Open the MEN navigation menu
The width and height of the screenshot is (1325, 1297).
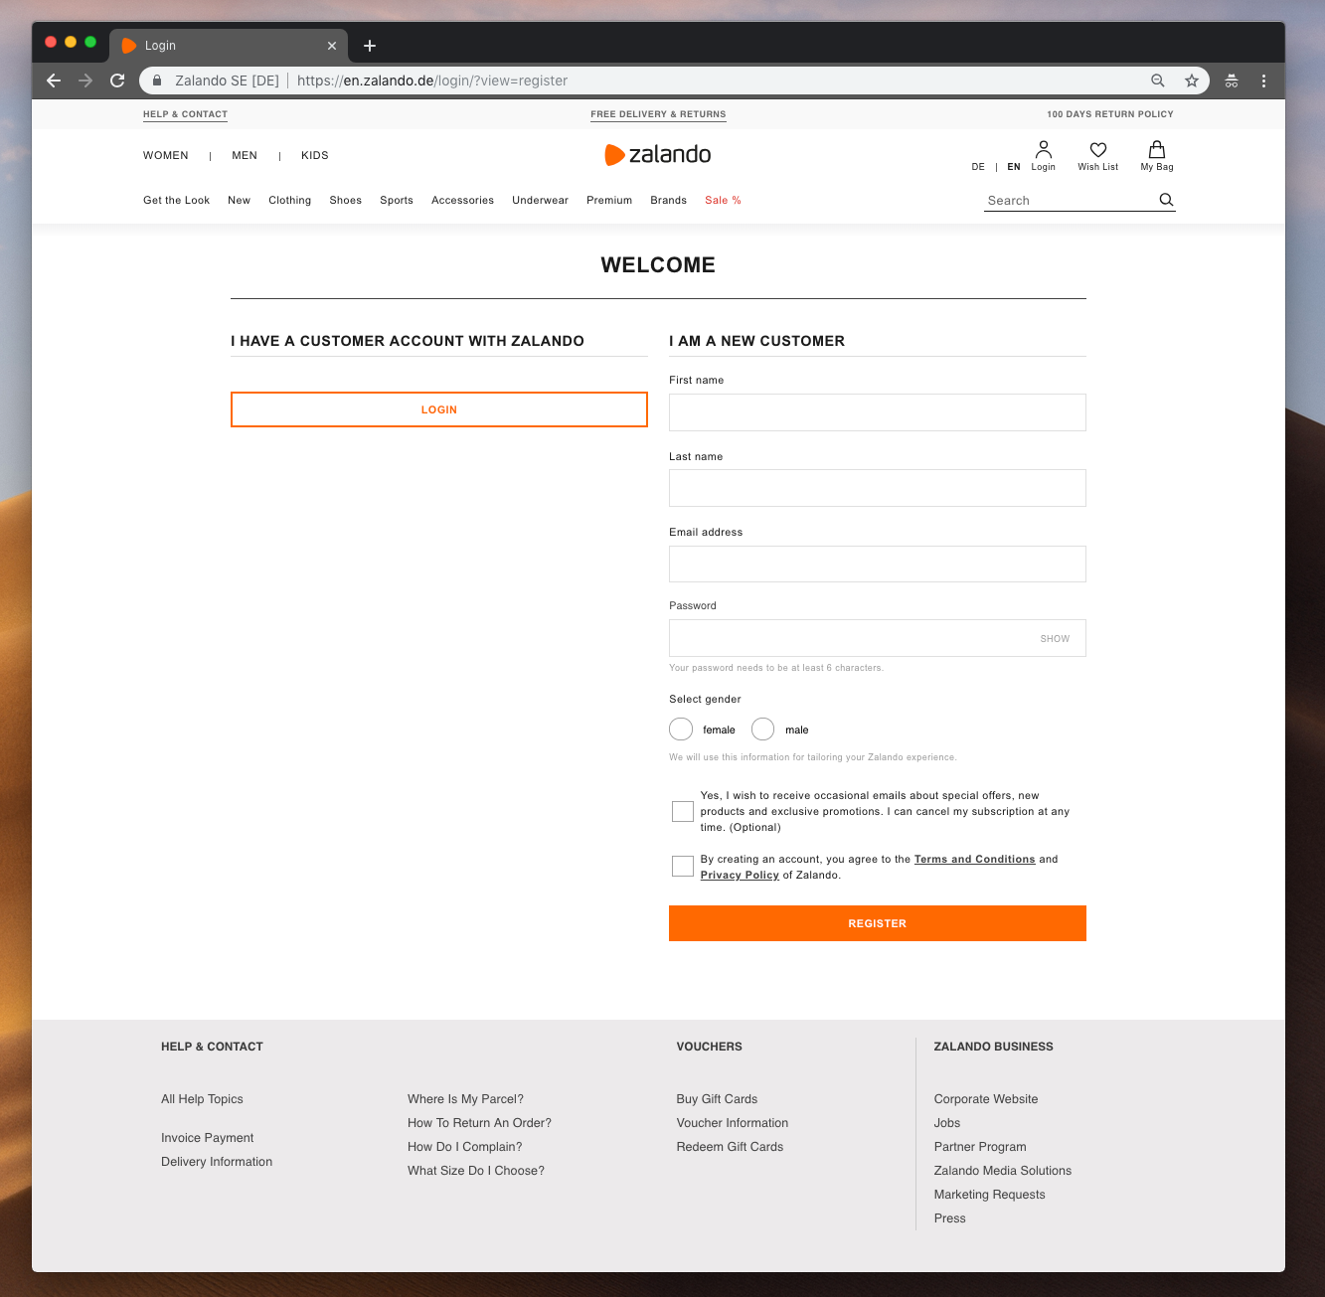tap(245, 155)
